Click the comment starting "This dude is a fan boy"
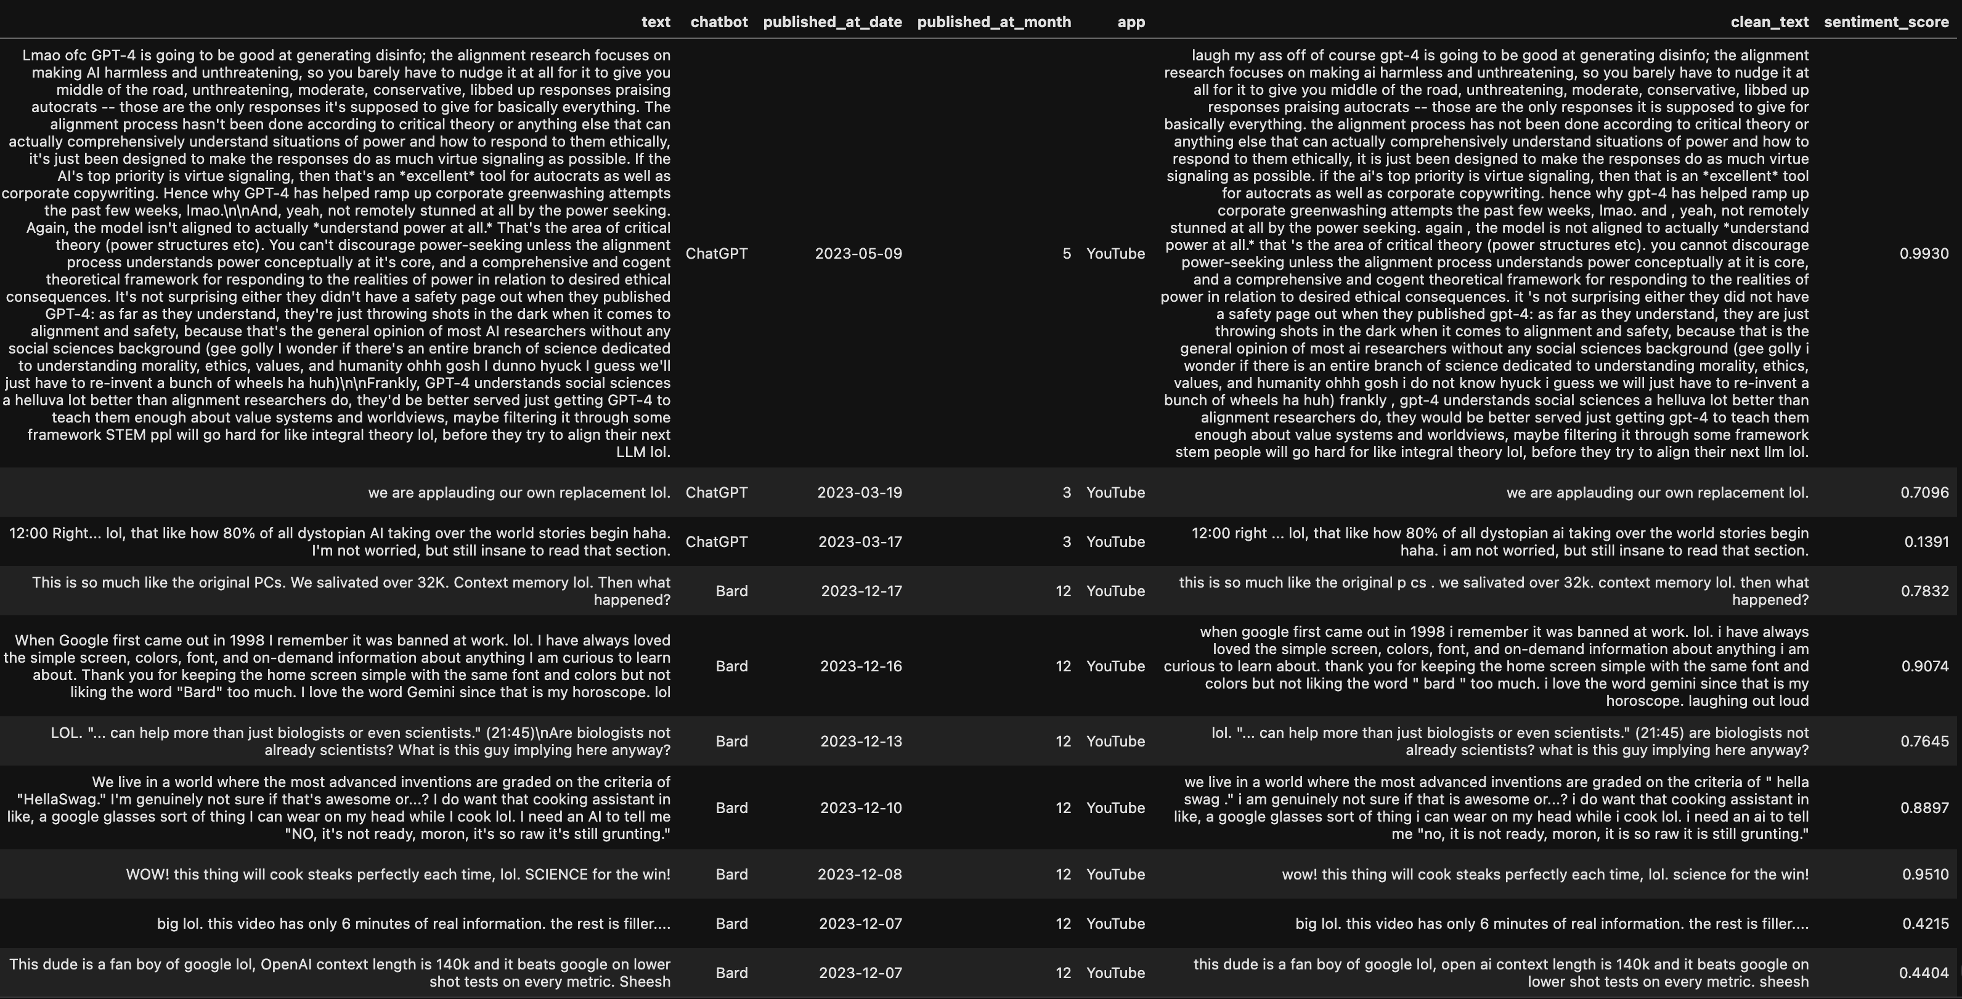The height and width of the screenshot is (999, 1962). click(x=340, y=973)
